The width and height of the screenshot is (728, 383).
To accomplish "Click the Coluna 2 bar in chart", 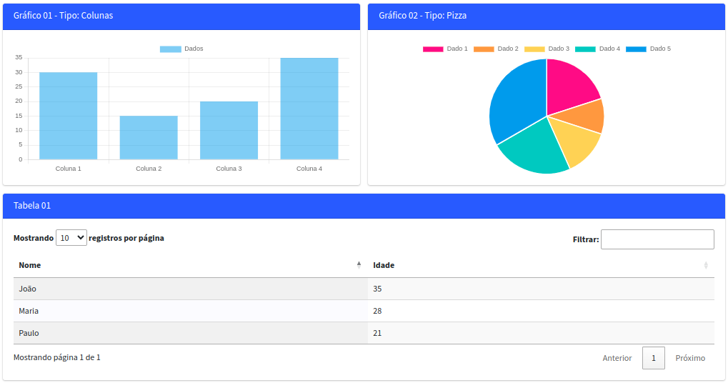I will 149,137.
